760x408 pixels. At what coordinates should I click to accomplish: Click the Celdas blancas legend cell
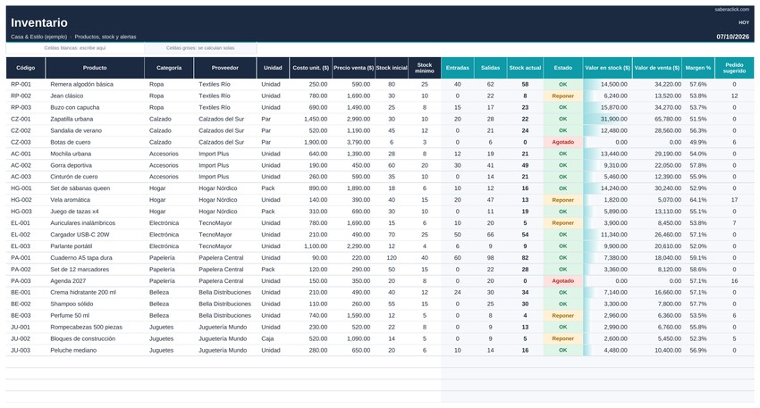(75, 48)
